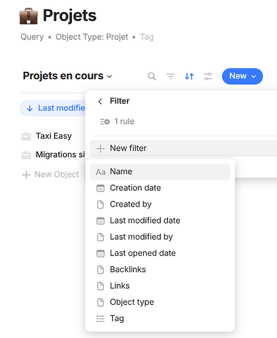Viewport: 277px width, 338px height.
Task: Click the rule settings icon beside 1 rule
Action: [105, 122]
